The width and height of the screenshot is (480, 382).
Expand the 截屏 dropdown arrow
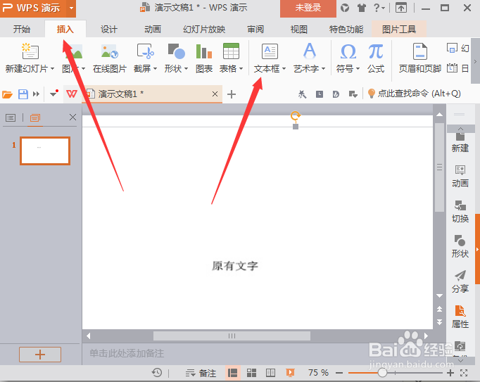pyautogui.click(x=156, y=69)
